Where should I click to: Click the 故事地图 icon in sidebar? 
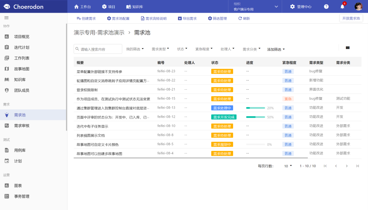[6, 69]
